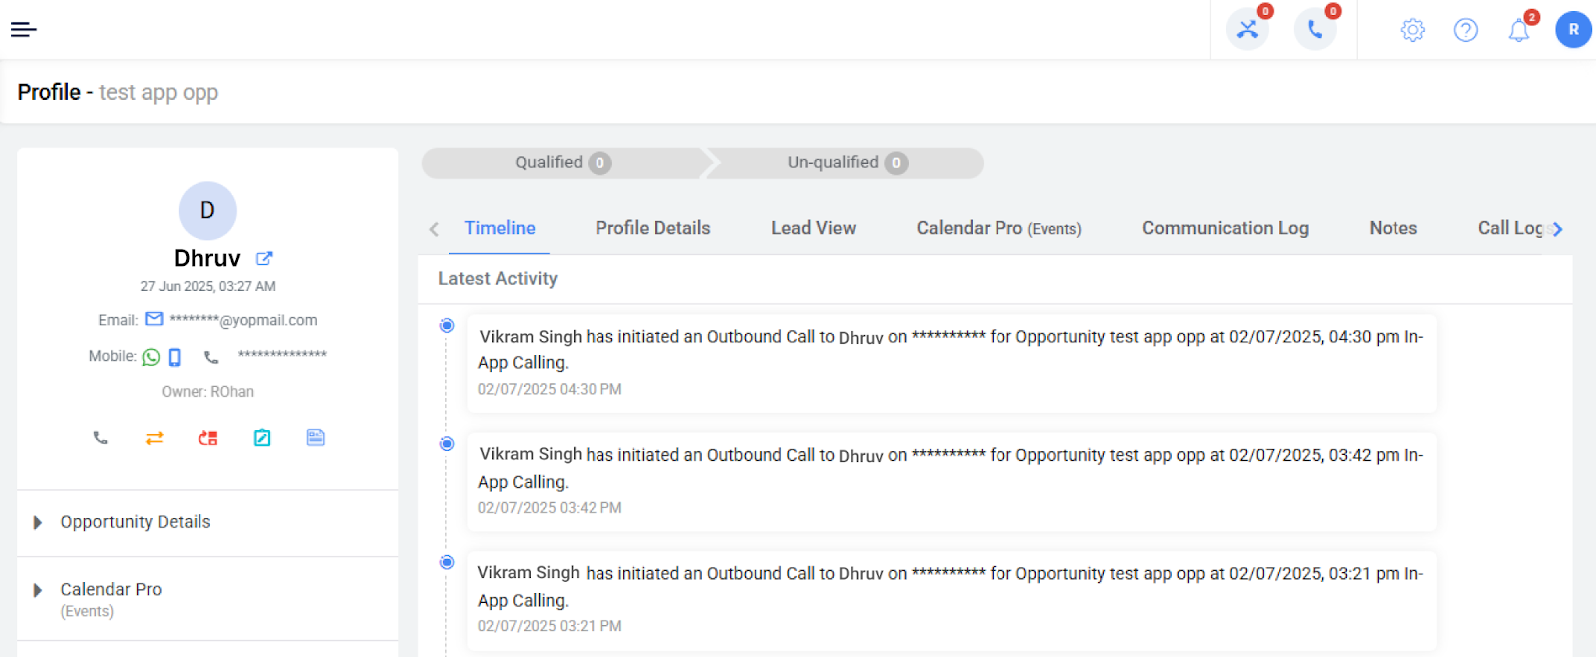This screenshot has width=1596, height=657.
Task: Click the help question mark icon
Action: point(1465,30)
